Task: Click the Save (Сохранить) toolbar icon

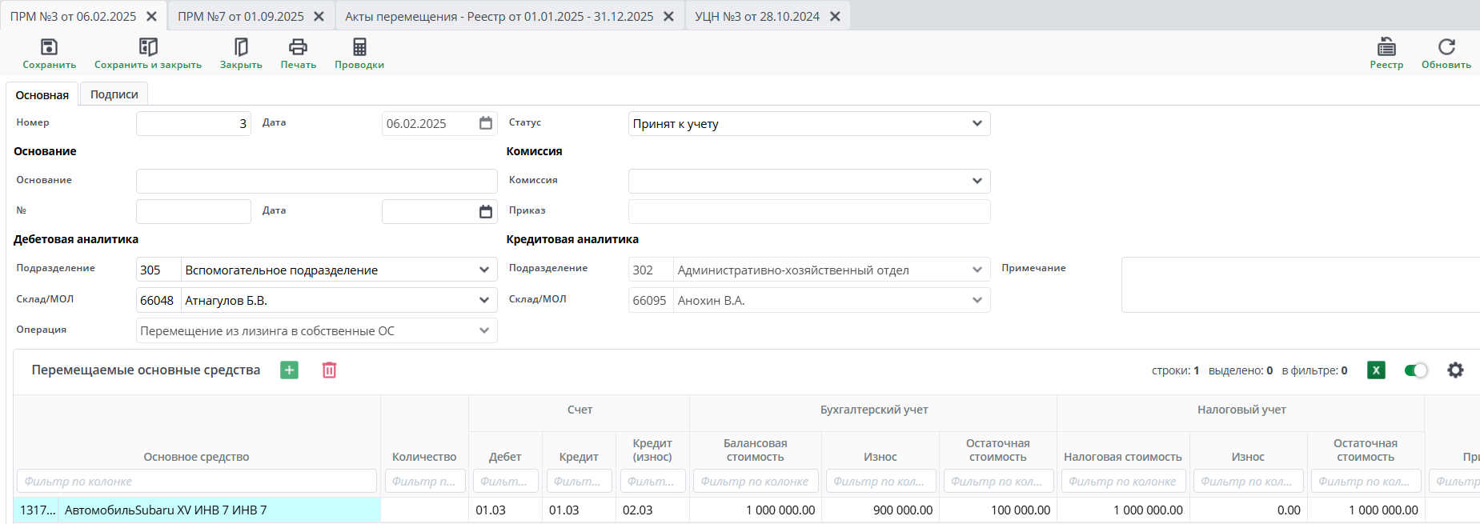Action: pyautogui.click(x=49, y=47)
